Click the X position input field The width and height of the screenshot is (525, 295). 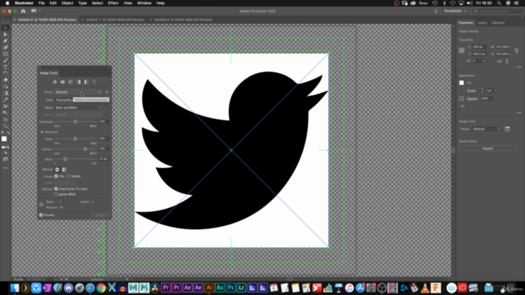coord(479,47)
